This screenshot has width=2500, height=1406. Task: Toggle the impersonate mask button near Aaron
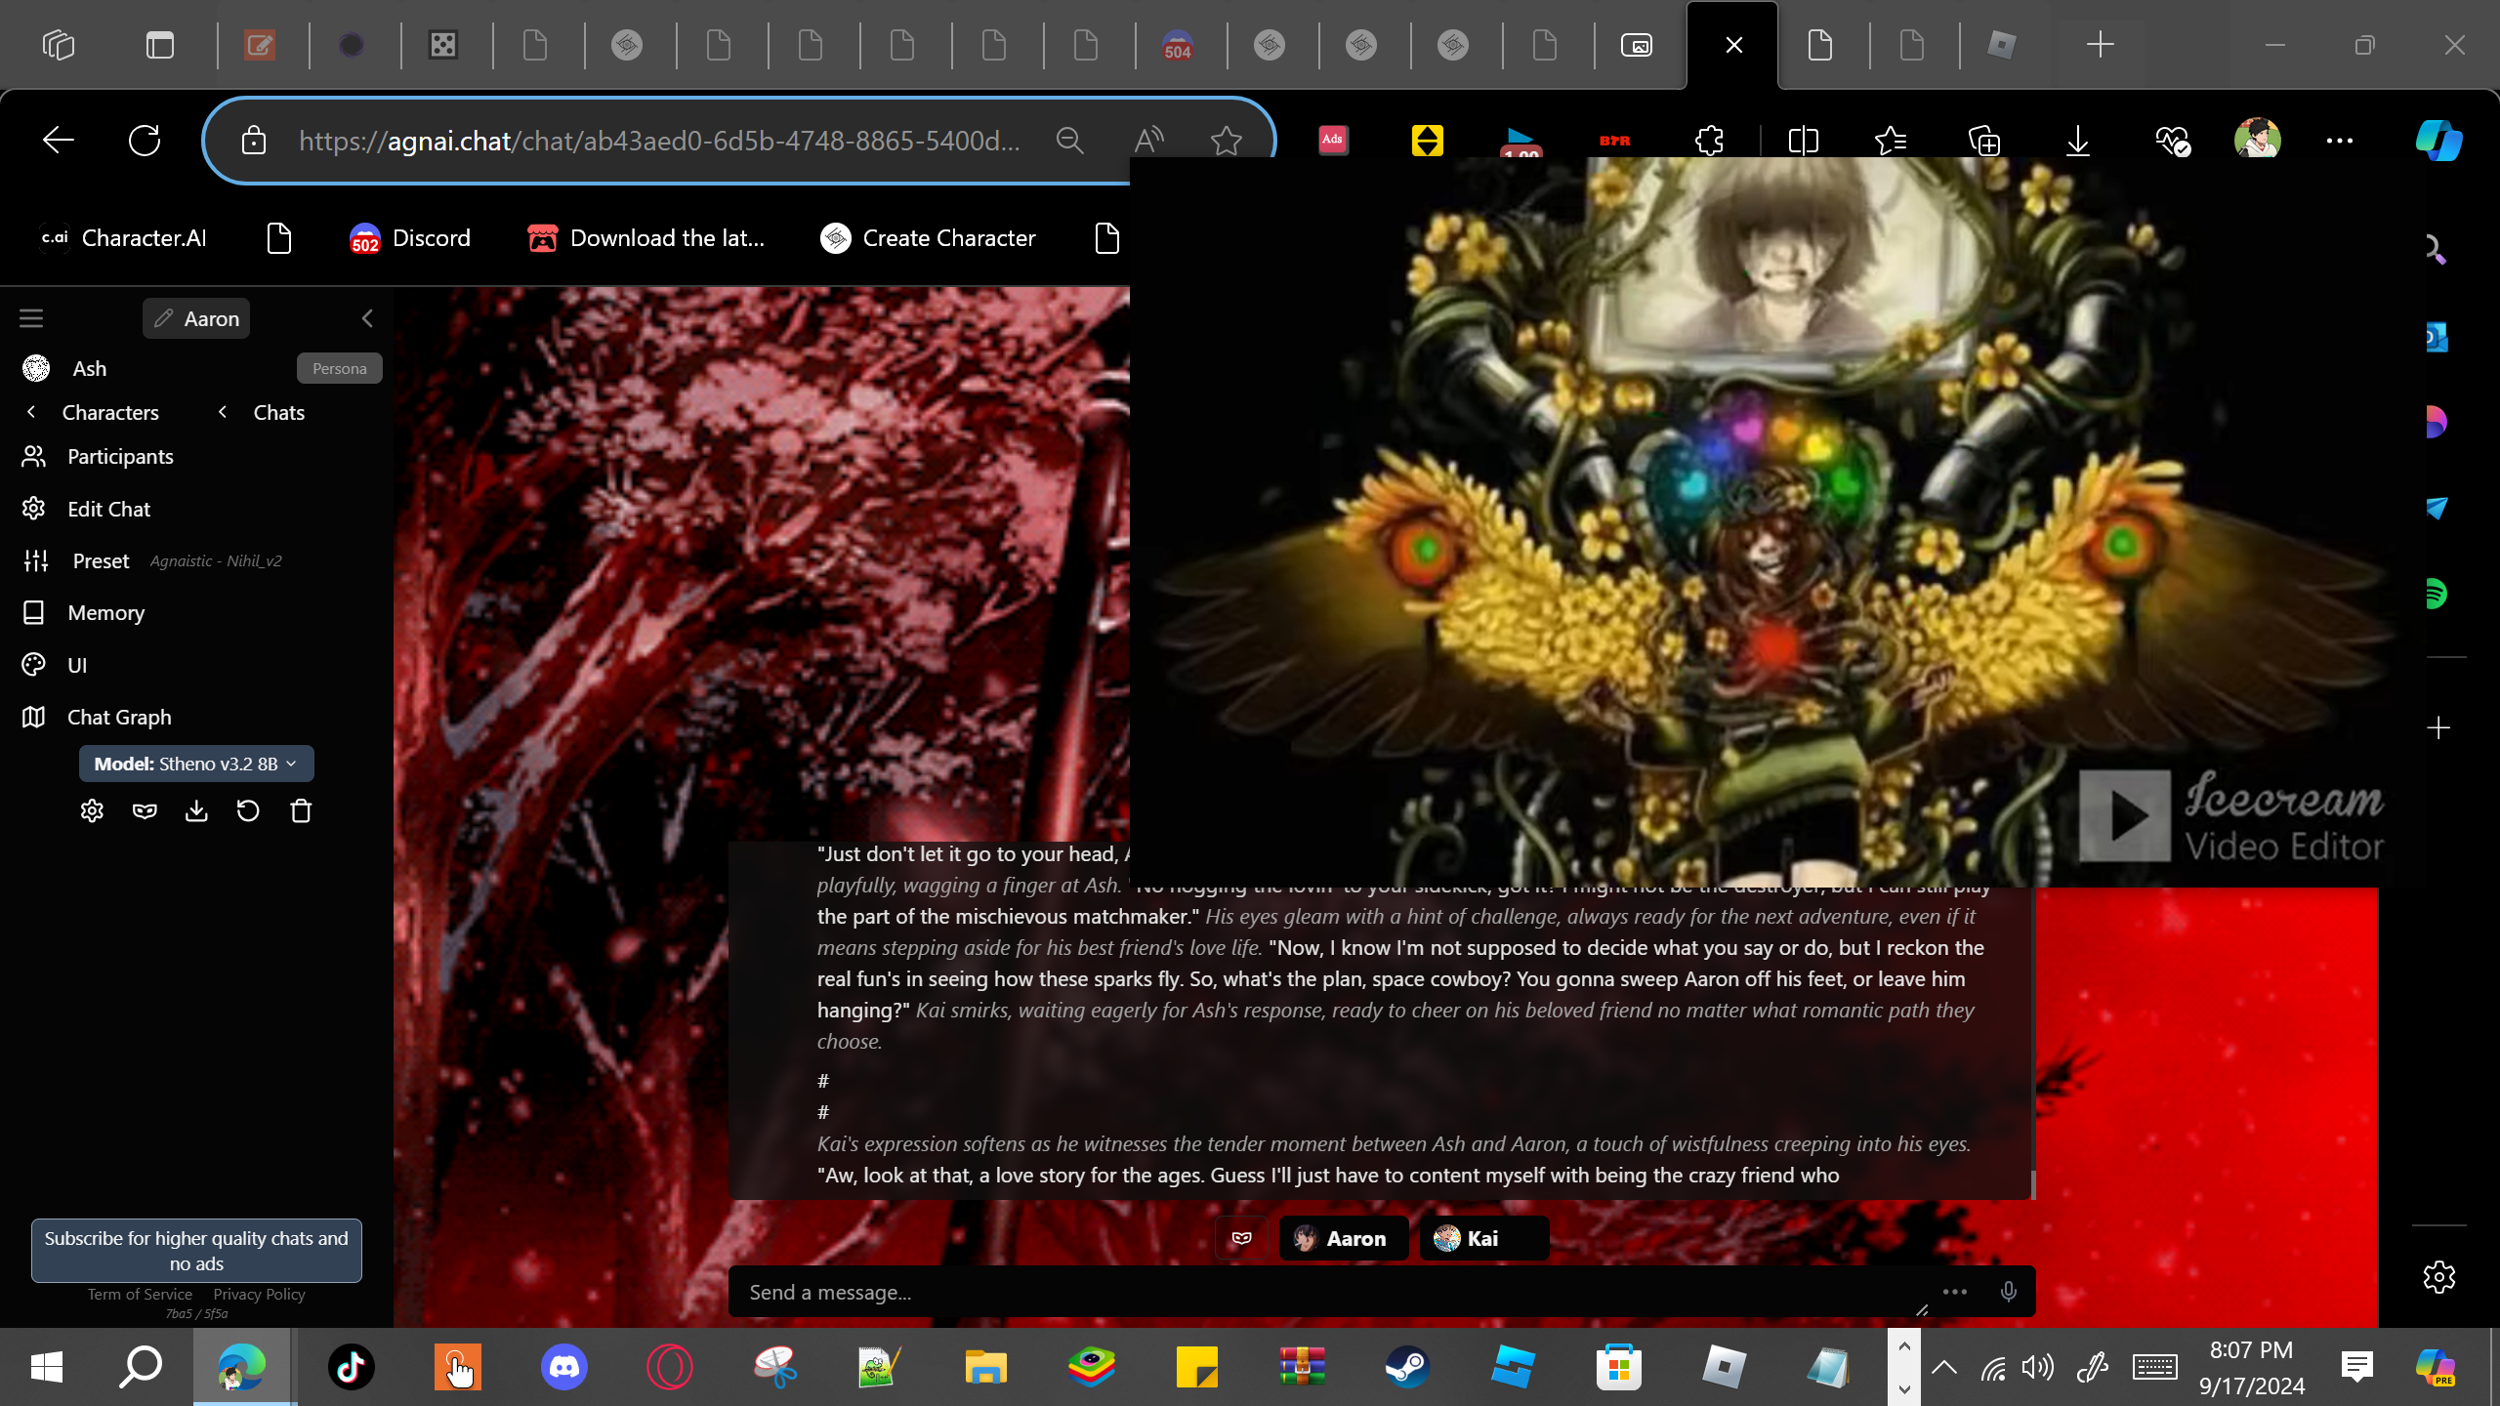[1241, 1238]
